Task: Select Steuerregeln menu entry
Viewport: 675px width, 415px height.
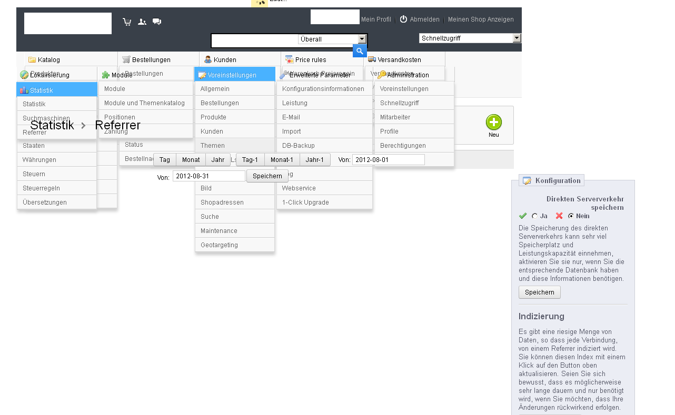Action: (57, 188)
